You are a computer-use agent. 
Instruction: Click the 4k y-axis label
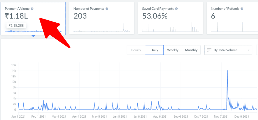[14, 98]
